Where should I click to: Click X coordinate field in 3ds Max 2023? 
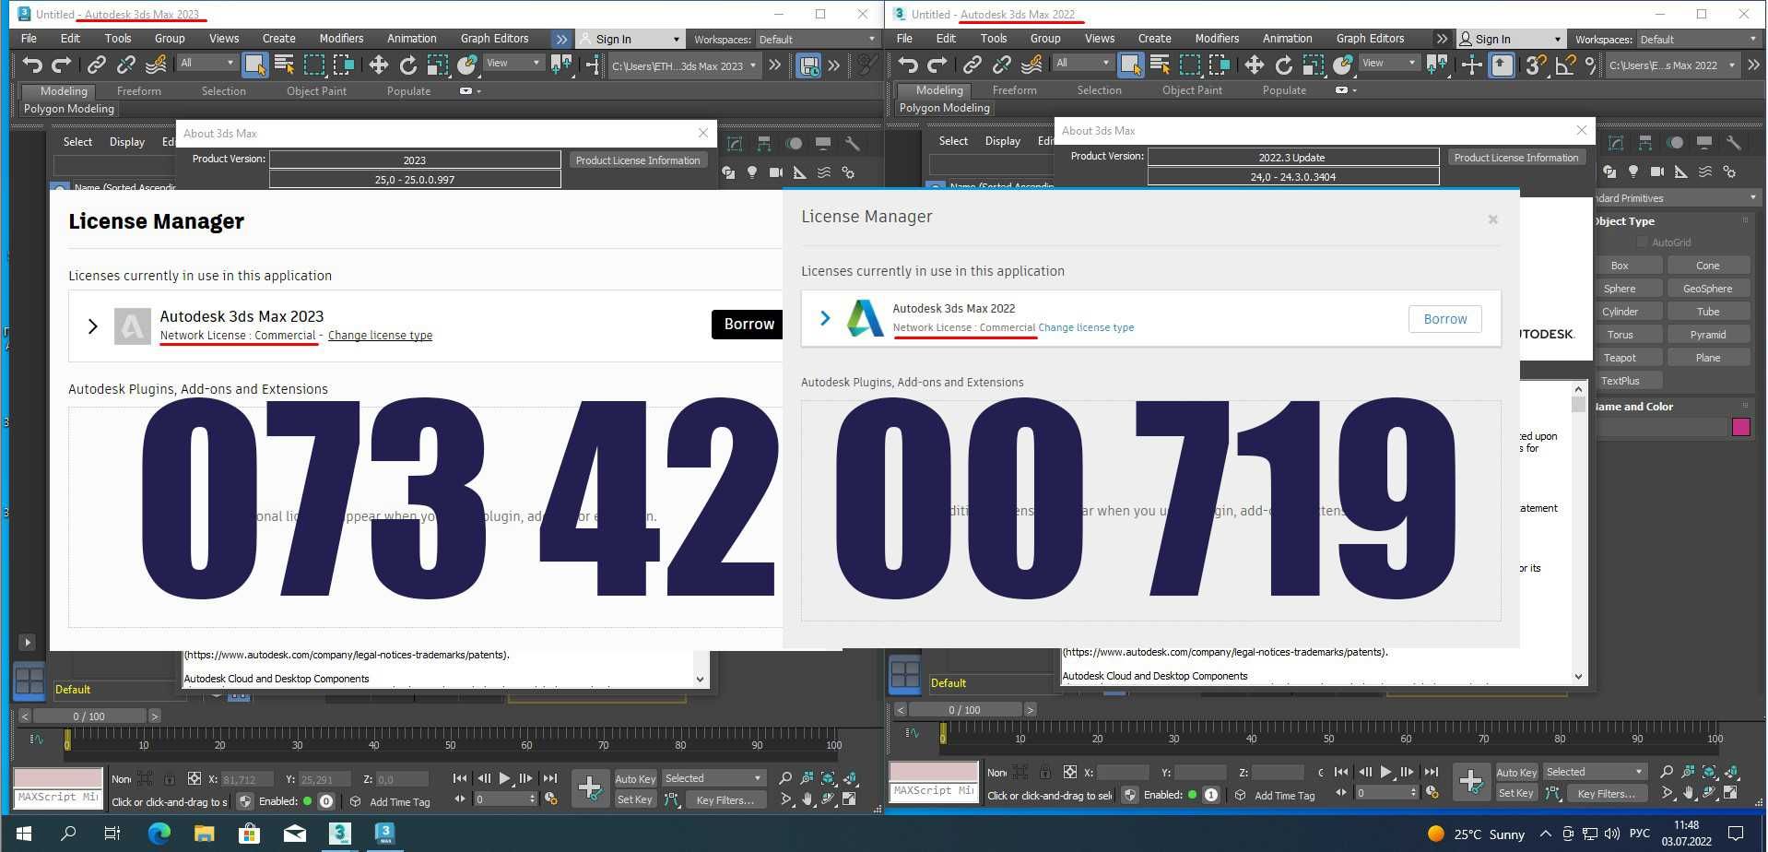coord(247,780)
